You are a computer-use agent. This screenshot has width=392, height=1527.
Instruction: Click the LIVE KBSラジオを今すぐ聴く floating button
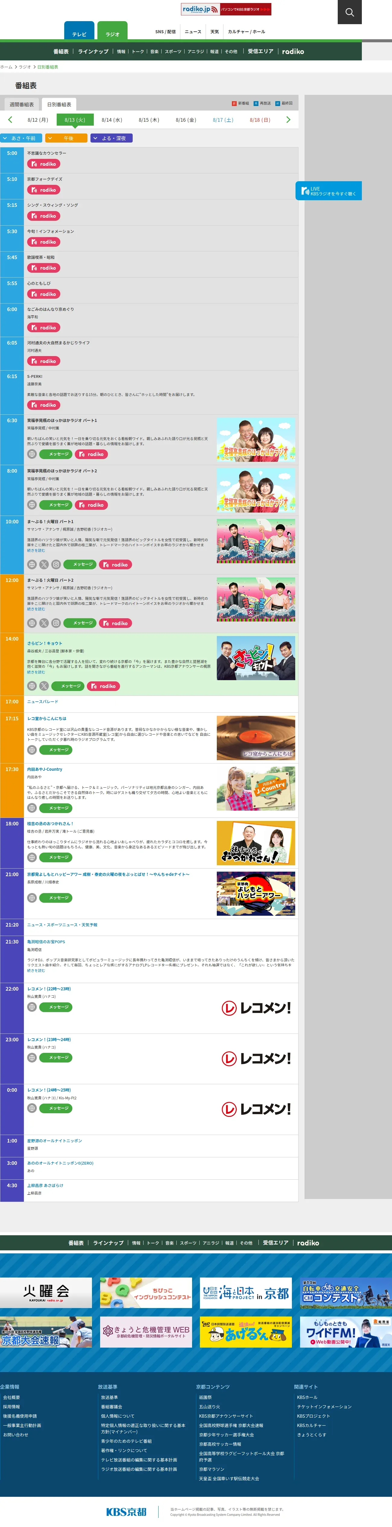point(329,191)
